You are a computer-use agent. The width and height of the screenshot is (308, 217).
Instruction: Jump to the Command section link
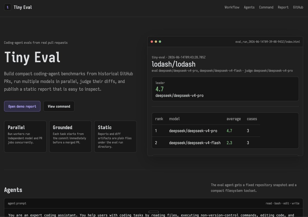(266, 7)
